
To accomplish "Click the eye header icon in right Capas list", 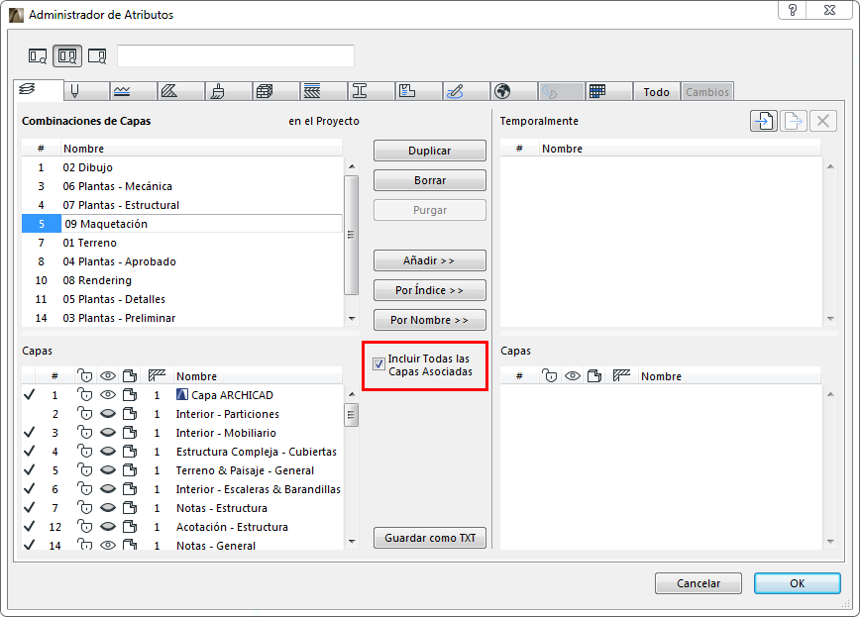I will click(x=573, y=376).
